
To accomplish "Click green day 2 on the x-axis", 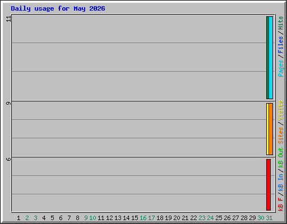I will (x=27, y=218).
